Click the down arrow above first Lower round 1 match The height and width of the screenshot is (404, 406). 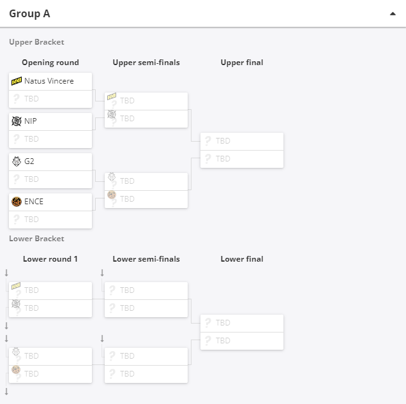pyautogui.click(x=6, y=273)
